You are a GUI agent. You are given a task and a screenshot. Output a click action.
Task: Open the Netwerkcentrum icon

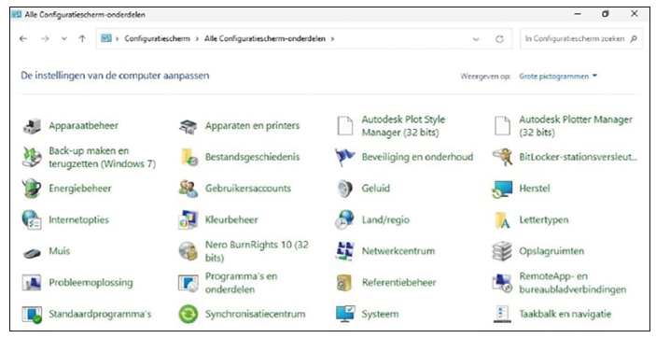[344, 251]
